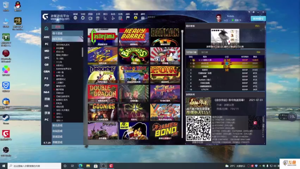
Task: Click the 更多 link in the events panel
Action: (258, 26)
